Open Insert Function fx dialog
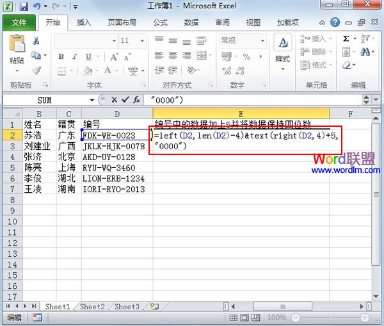Viewport: 384px width, 326px height. click(x=137, y=100)
